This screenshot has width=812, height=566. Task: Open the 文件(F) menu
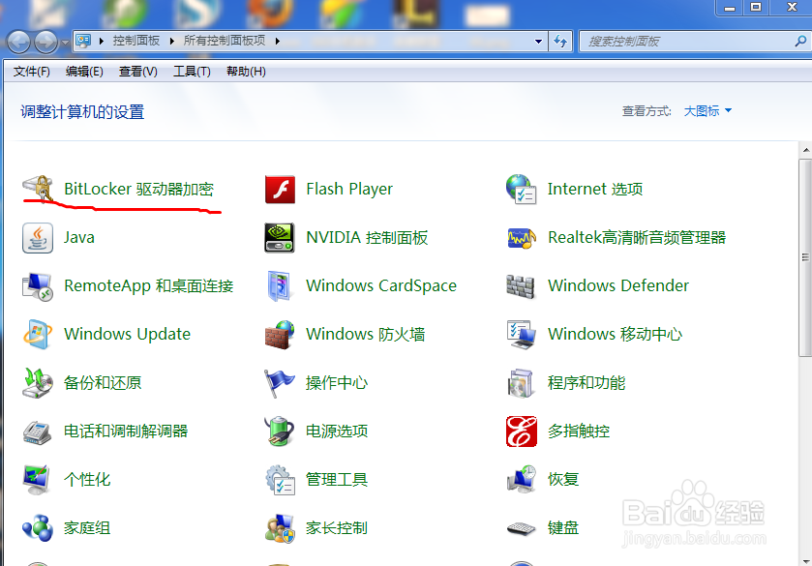[32, 72]
